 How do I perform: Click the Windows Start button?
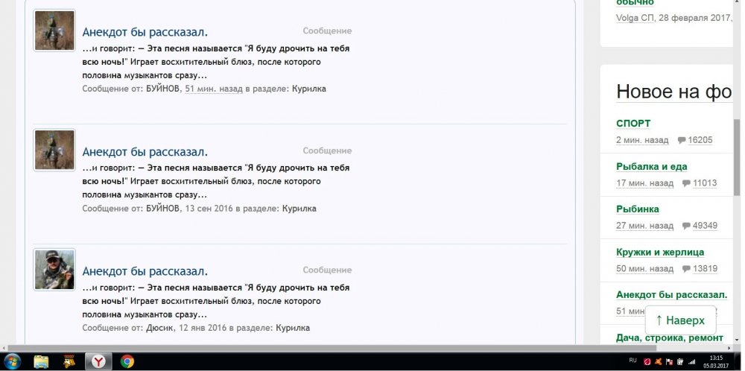pos(13,361)
